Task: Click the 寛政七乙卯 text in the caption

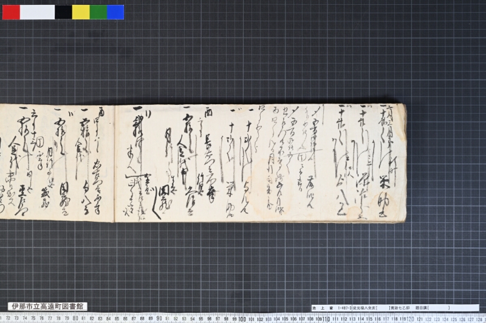Action: pyautogui.click(x=400, y=308)
